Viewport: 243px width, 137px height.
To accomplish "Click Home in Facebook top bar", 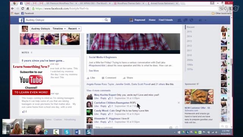I will click(152, 20).
